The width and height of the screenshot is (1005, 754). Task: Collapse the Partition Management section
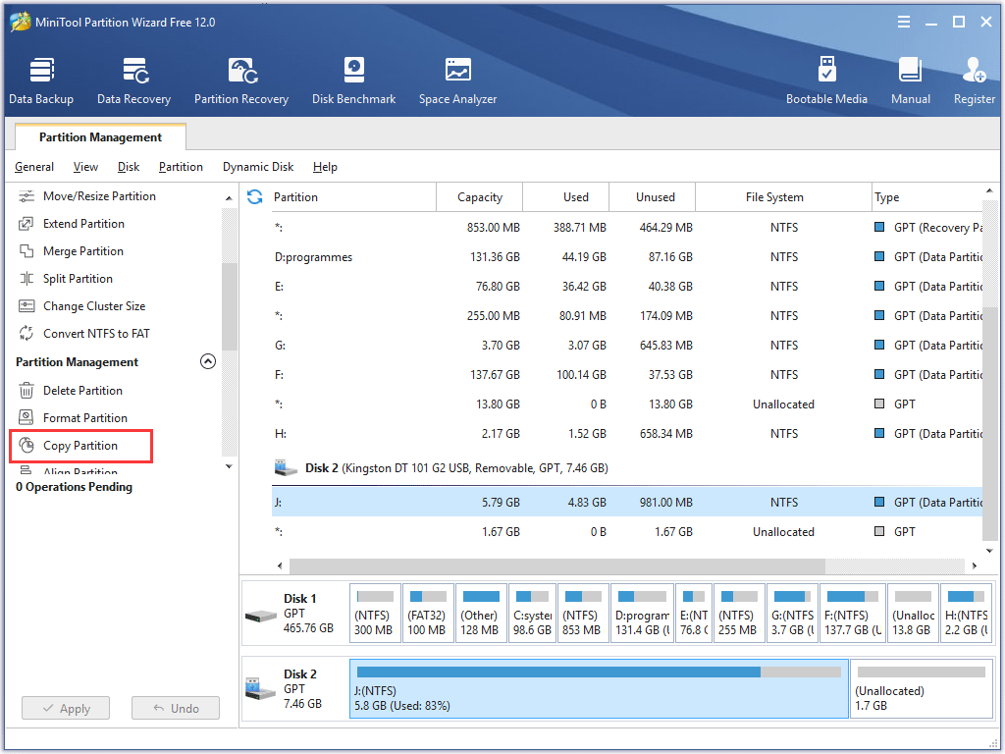[208, 361]
